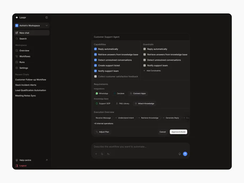Click the Guardrails heading
Image resolution: width=244 pixels, height=183 pixels.
pos(148,44)
